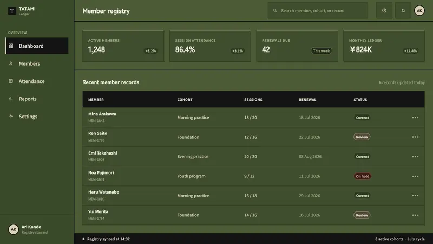Screen dimensions: 433x244
Task: Click the Members person icon
Action: (11, 63)
